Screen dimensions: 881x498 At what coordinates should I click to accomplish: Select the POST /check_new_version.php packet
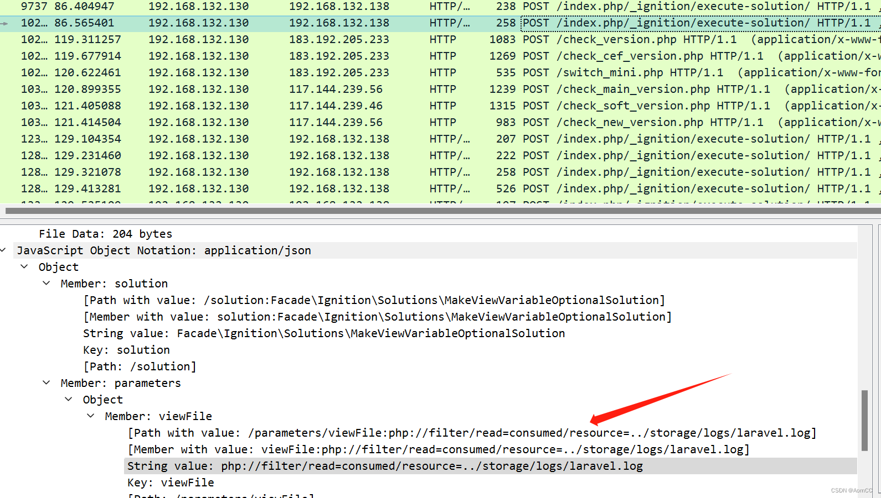pyautogui.click(x=440, y=123)
